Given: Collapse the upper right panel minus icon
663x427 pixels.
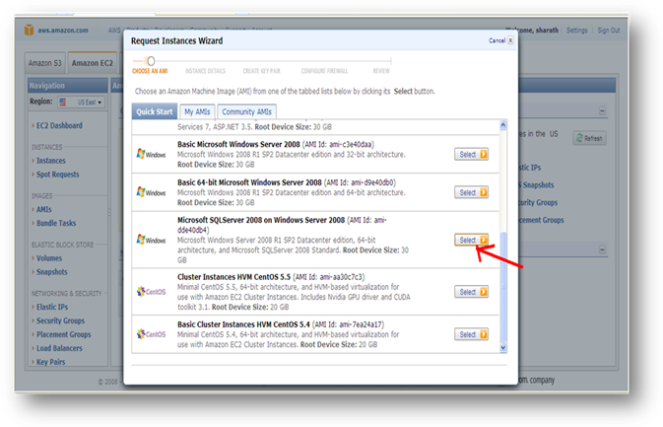Looking at the screenshot, I should [602, 110].
